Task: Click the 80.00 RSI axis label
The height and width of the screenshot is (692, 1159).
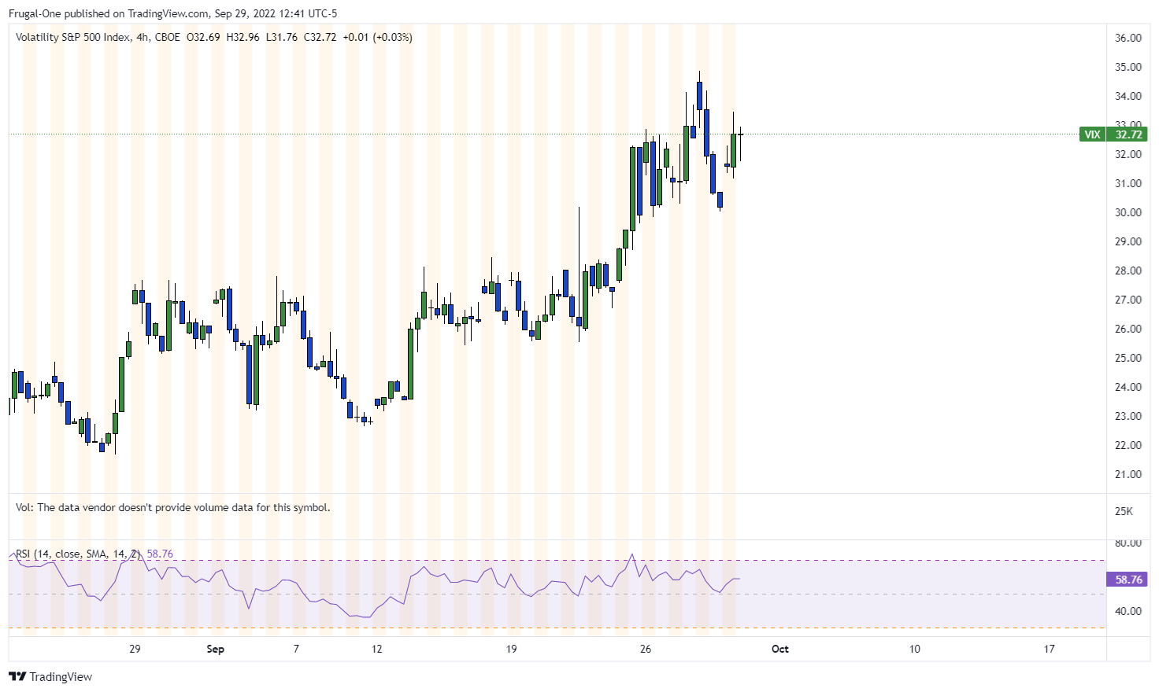Action: pos(1128,543)
